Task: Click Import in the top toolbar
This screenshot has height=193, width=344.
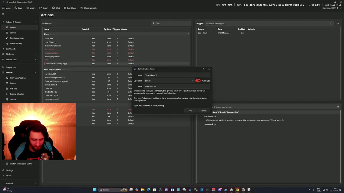Action: [31, 8]
